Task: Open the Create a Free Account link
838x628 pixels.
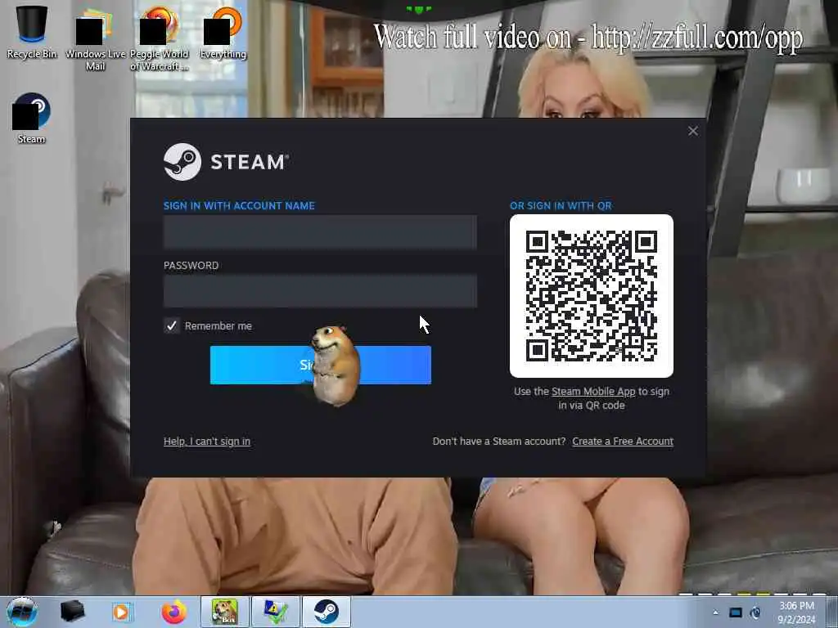Action: coord(623,441)
